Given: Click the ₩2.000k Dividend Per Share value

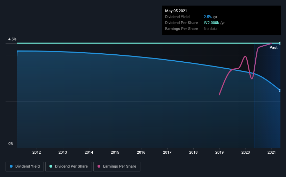Looking at the screenshot, I should point(211,23).
